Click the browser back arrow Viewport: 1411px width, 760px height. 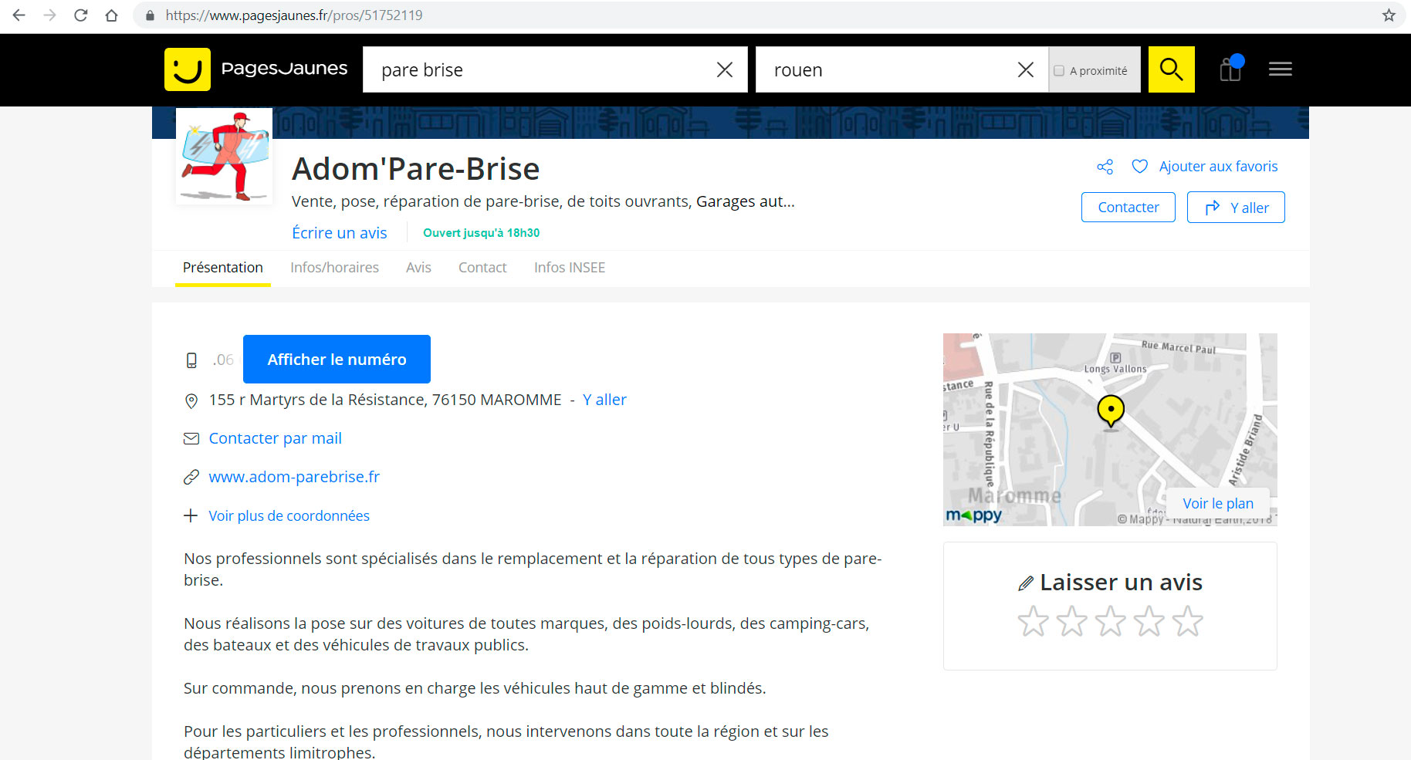(x=19, y=15)
